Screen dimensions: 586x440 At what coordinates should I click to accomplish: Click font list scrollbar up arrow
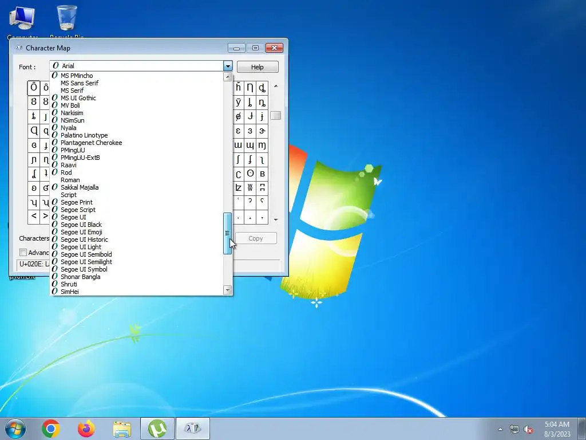click(227, 77)
